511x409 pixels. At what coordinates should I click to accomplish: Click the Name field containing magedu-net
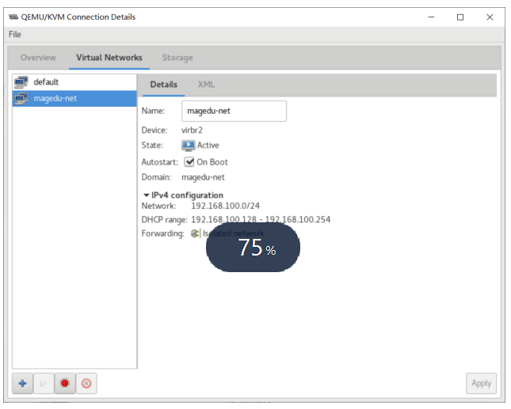234,111
